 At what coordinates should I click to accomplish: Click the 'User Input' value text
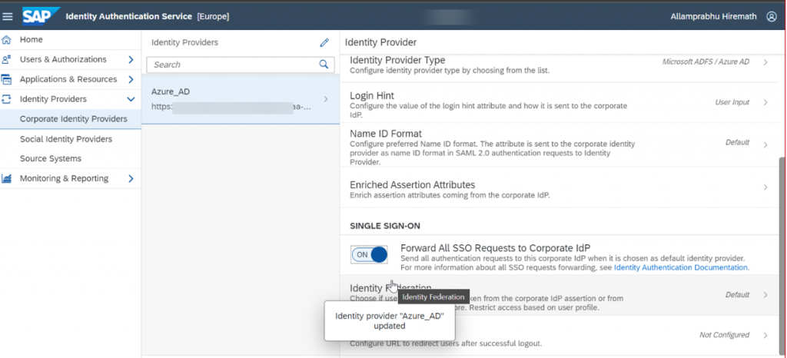[x=732, y=102]
